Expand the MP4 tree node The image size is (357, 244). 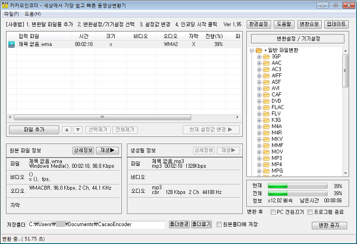259,164
